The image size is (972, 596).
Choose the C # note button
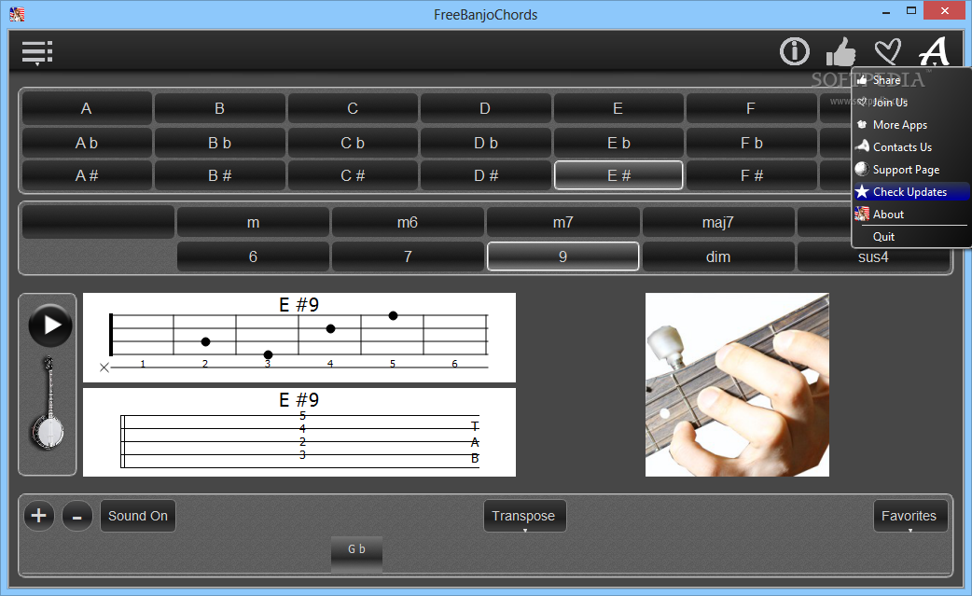click(353, 175)
